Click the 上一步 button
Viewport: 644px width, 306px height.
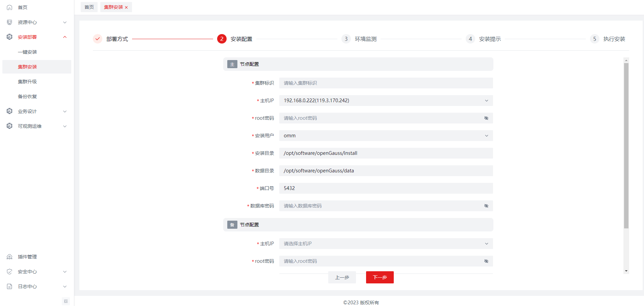tap(342, 277)
